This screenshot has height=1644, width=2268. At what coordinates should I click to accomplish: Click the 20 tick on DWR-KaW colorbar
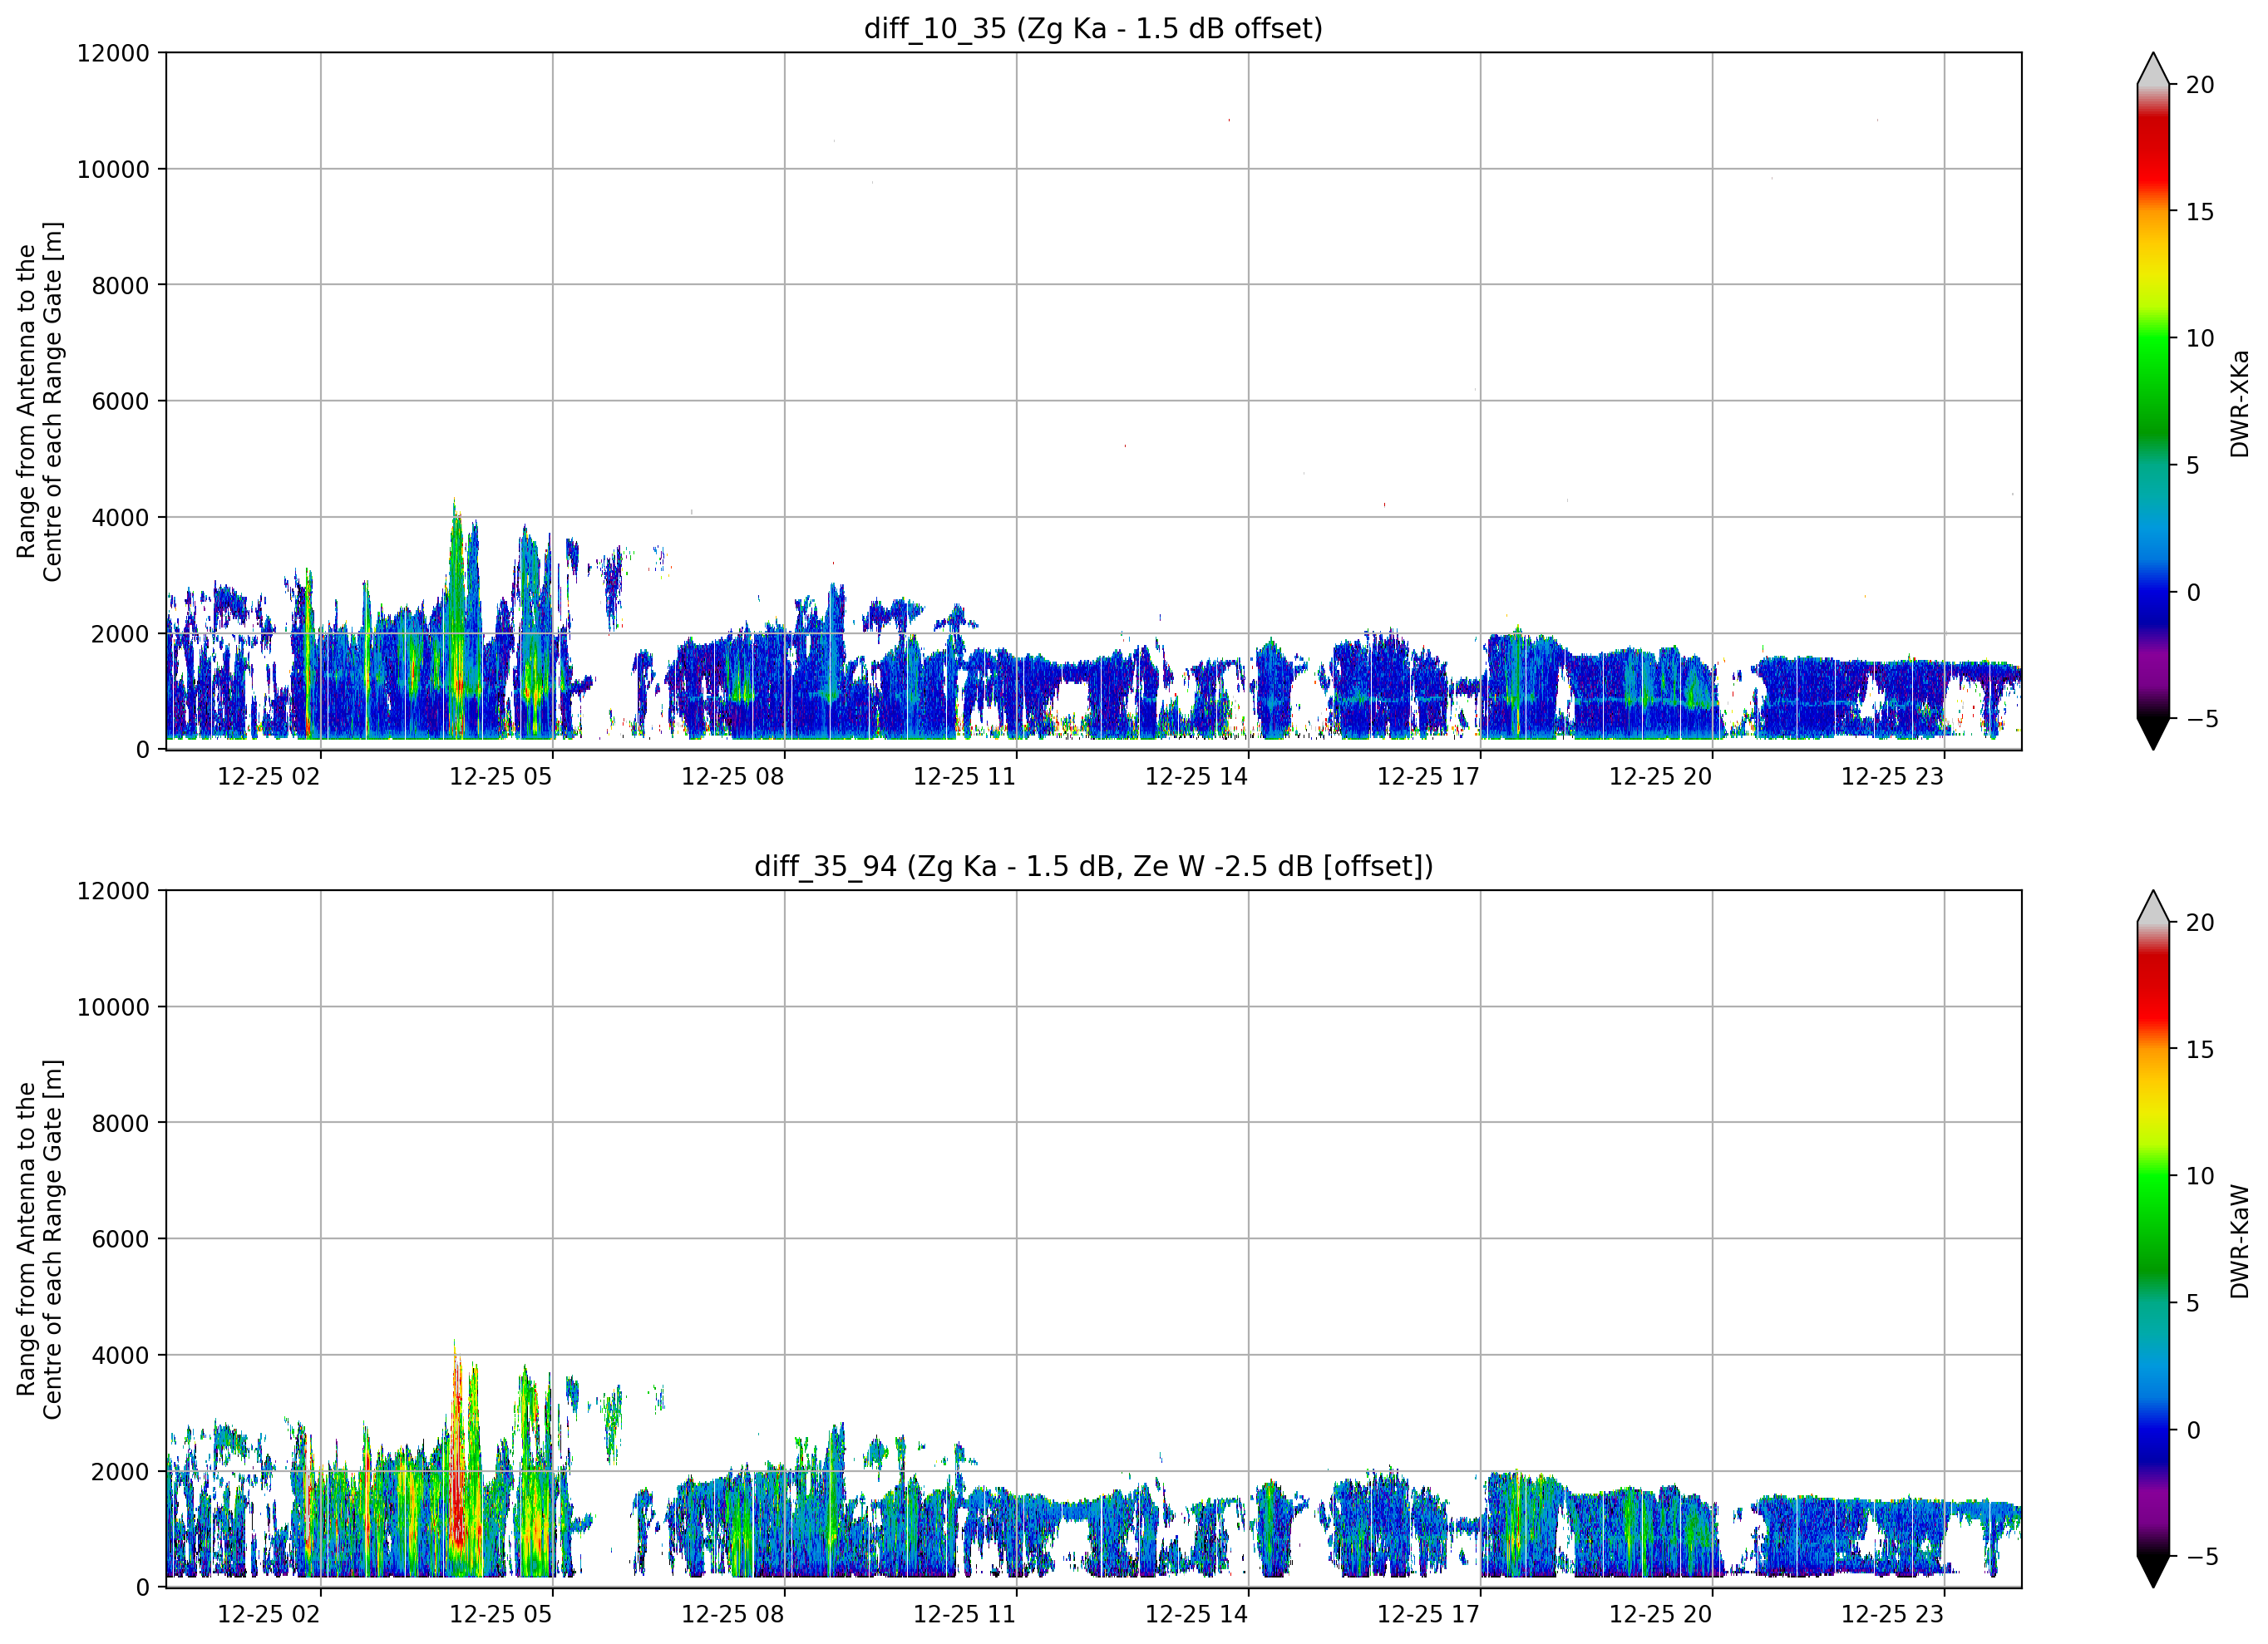coord(2199,923)
